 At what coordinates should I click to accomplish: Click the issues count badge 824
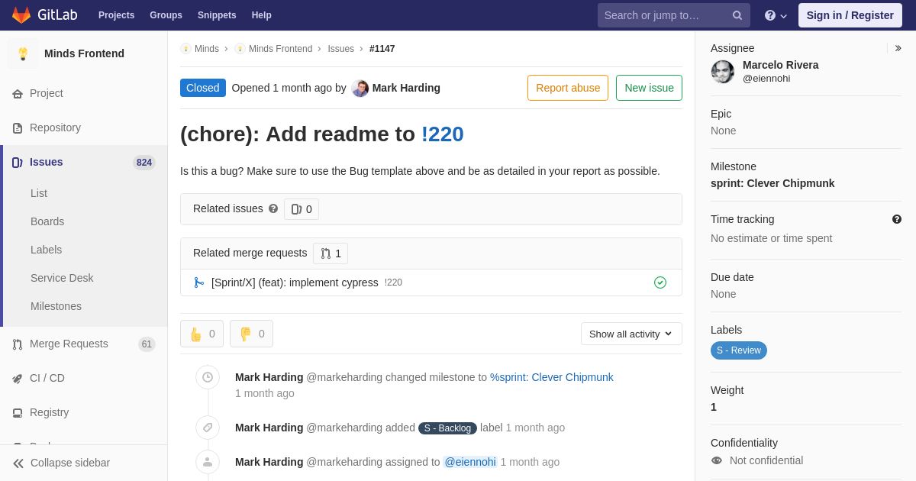tap(144, 162)
